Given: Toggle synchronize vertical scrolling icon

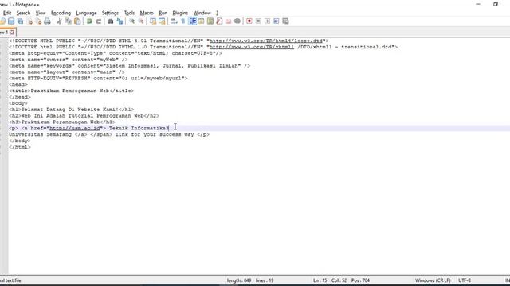Looking at the screenshot, I should (x=153, y=21).
